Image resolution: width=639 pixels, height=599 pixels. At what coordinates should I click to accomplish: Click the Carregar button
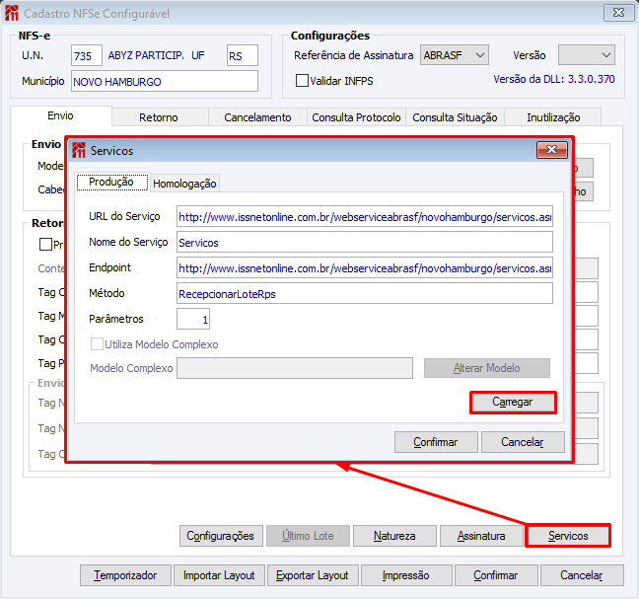click(513, 402)
